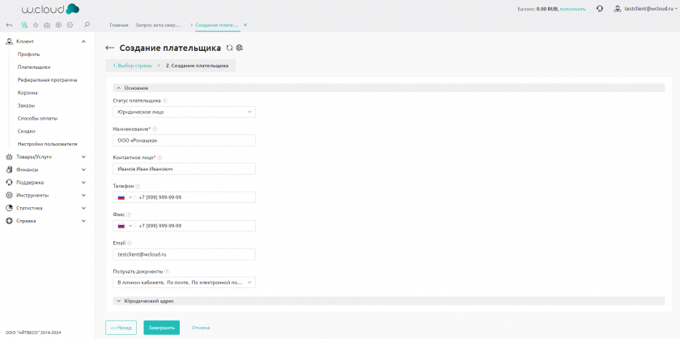Click the star favorites icon
Screen dimensions: 680x339
pyautogui.click(x=35, y=25)
